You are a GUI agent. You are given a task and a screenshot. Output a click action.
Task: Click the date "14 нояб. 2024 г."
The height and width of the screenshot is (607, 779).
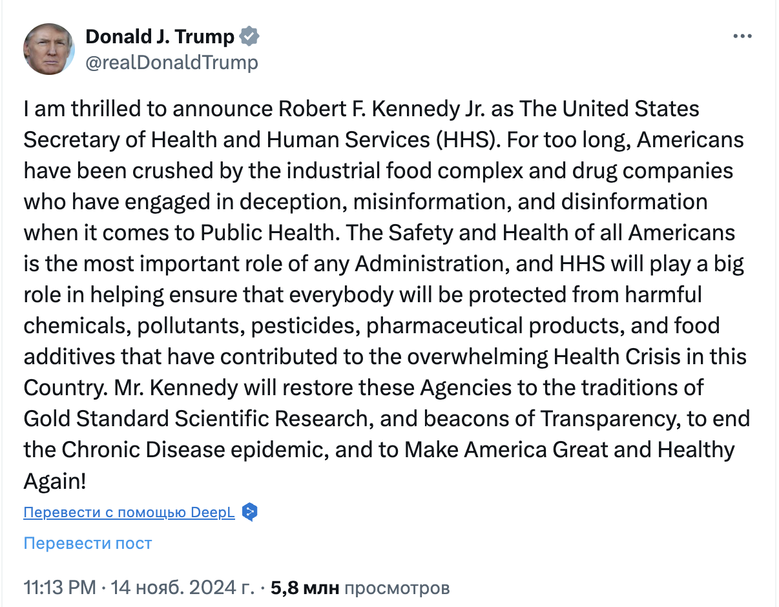click(x=182, y=588)
